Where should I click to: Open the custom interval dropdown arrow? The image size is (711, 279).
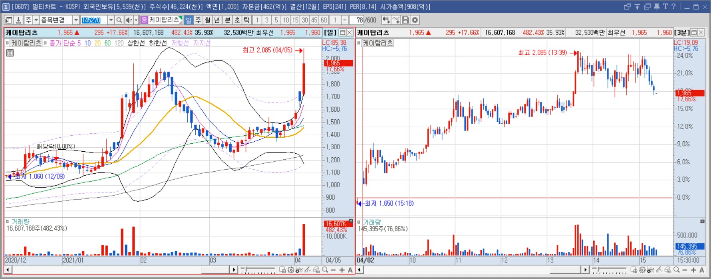point(345,20)
